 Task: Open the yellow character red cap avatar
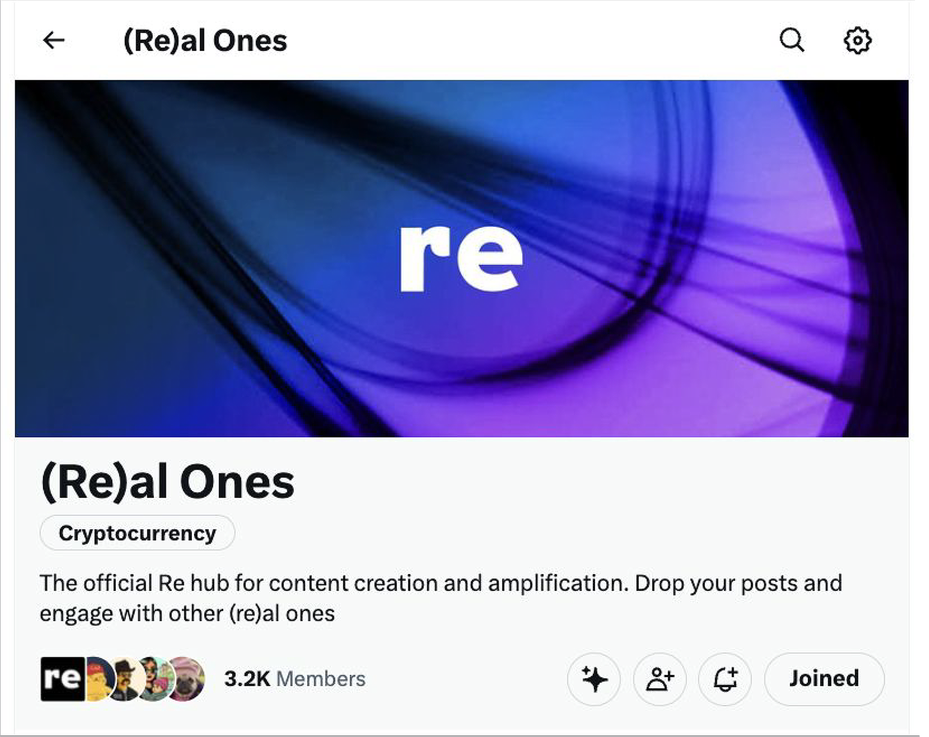99,679
